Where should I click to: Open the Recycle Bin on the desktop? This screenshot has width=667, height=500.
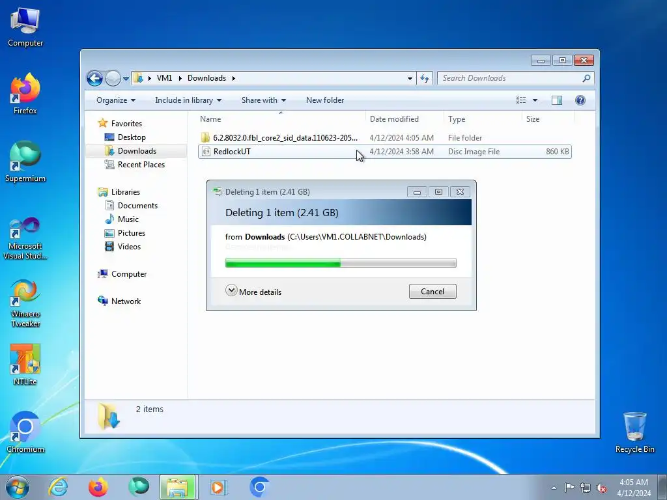[x=634, y=432]
